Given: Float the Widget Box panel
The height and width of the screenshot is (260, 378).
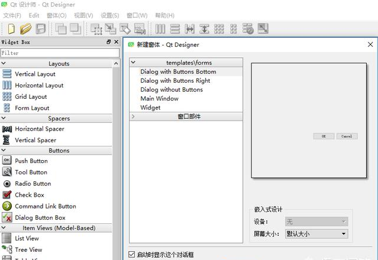Looking at the screenshot, I should point(109,42).
